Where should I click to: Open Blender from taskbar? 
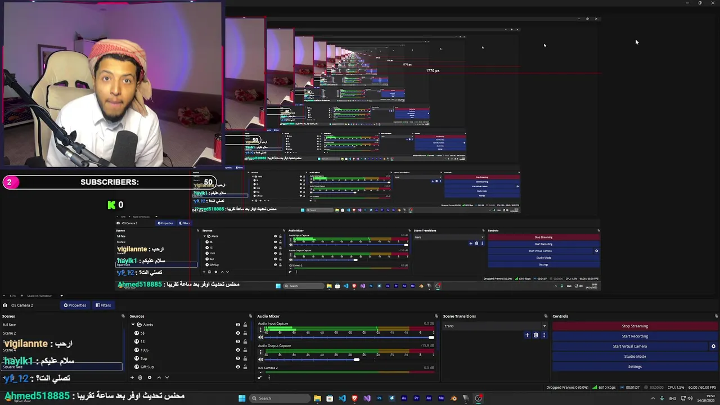tap(453, 398)
